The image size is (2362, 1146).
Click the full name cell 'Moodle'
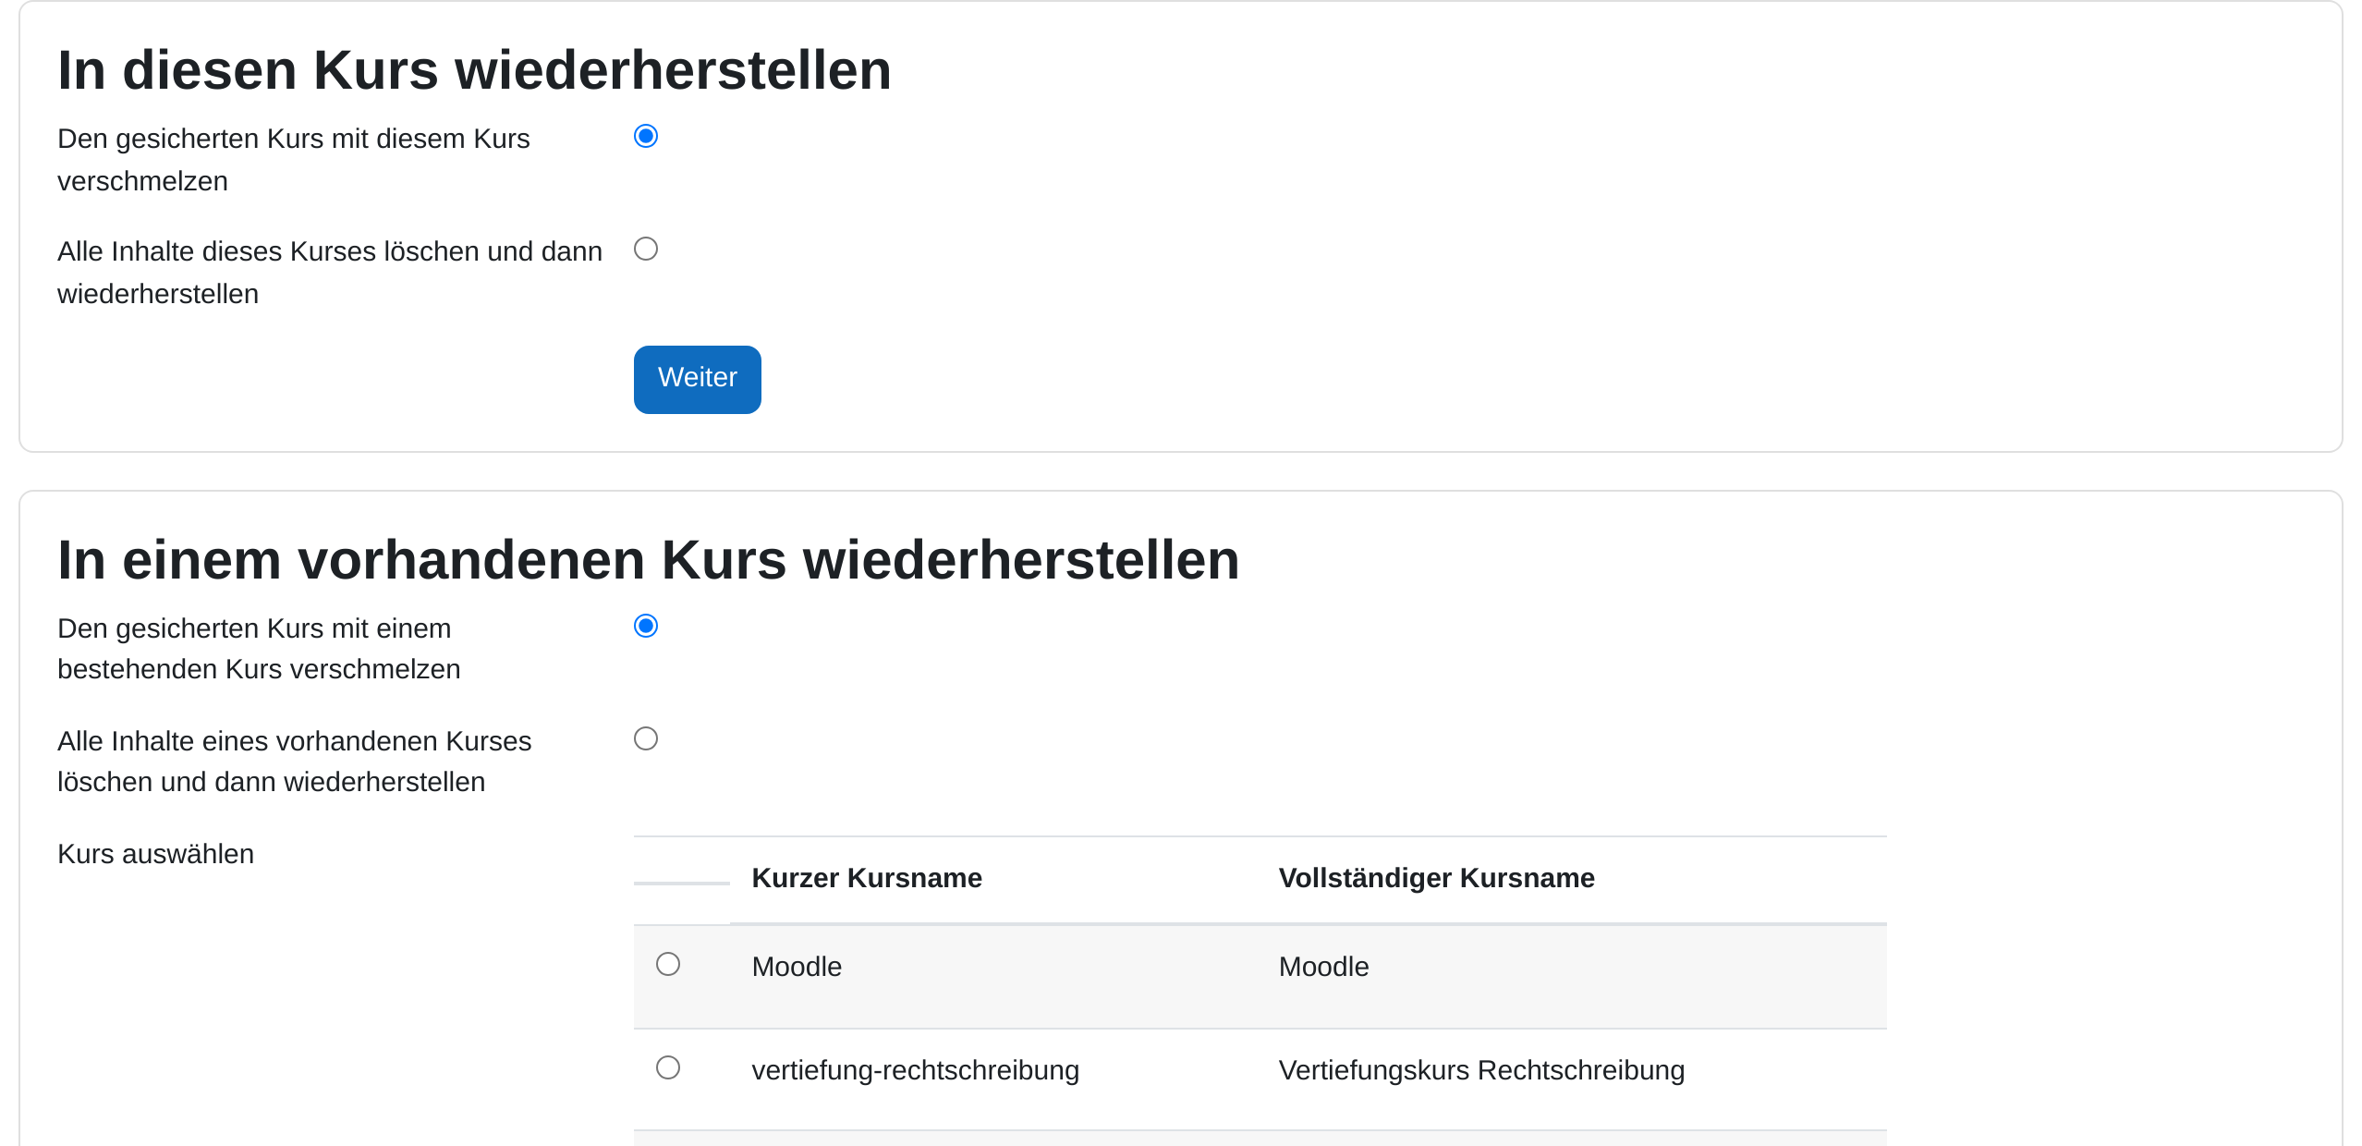1324,967
